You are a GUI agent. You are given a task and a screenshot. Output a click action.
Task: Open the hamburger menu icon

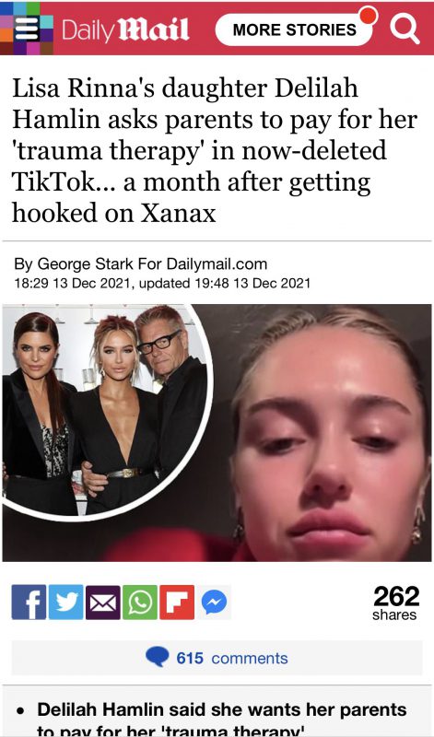27,29
